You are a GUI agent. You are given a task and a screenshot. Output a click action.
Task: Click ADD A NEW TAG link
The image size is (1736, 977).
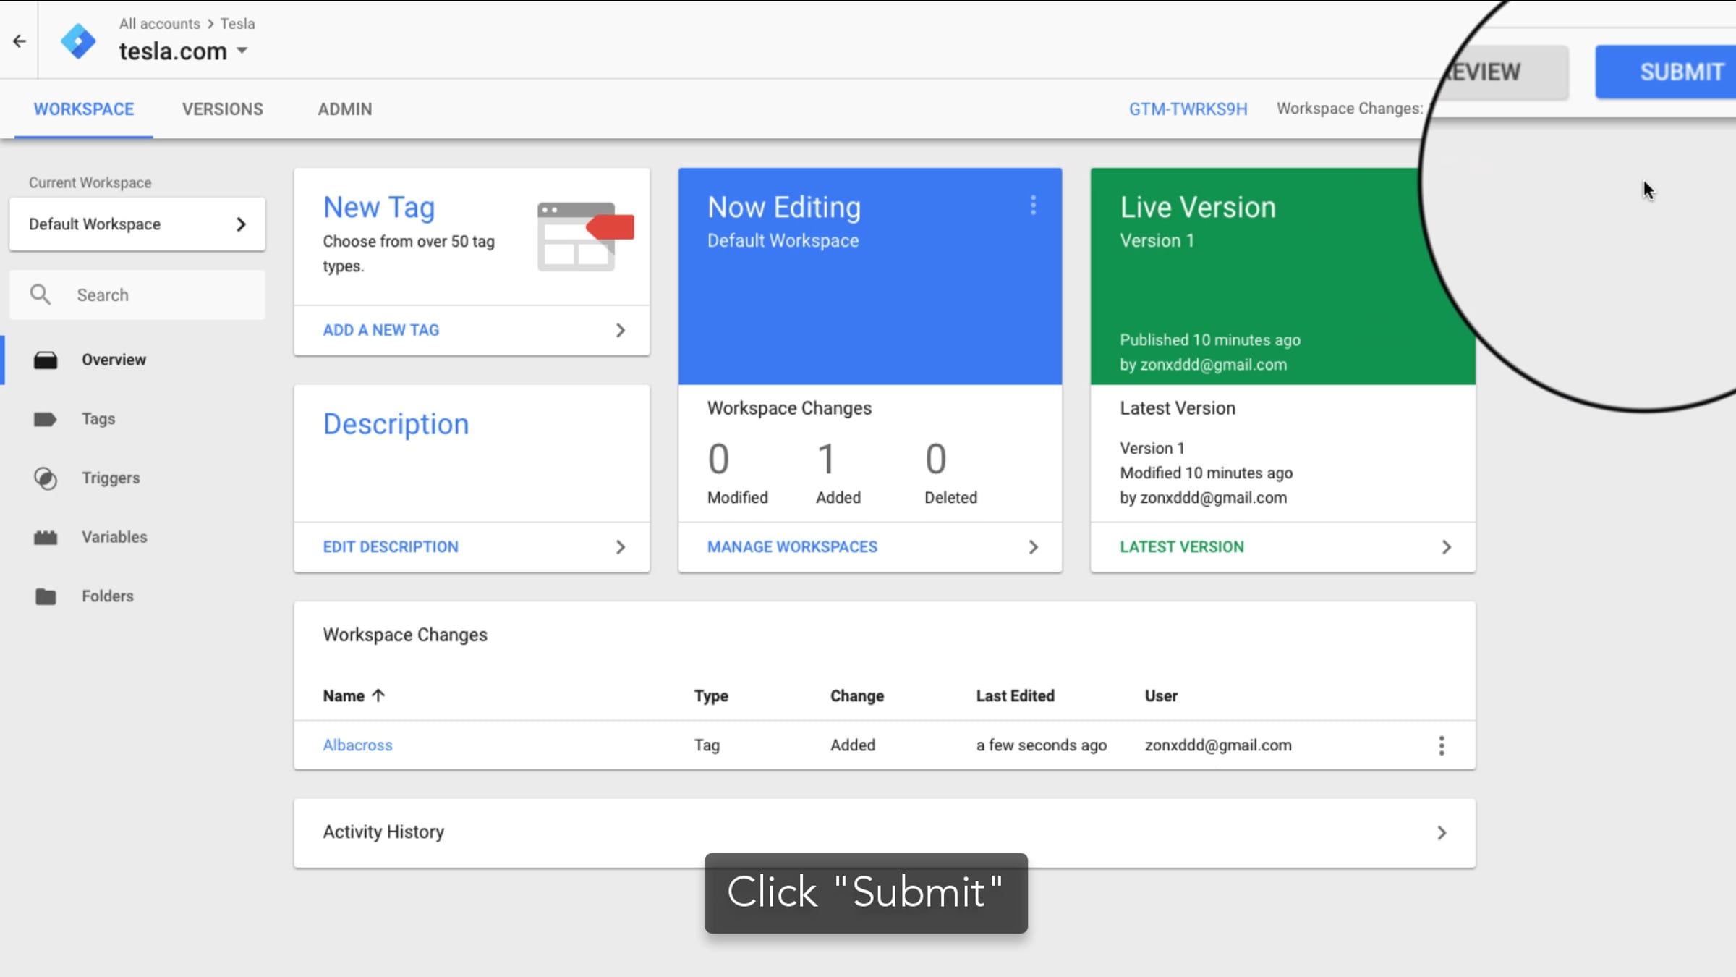click(x=381, y=330)
